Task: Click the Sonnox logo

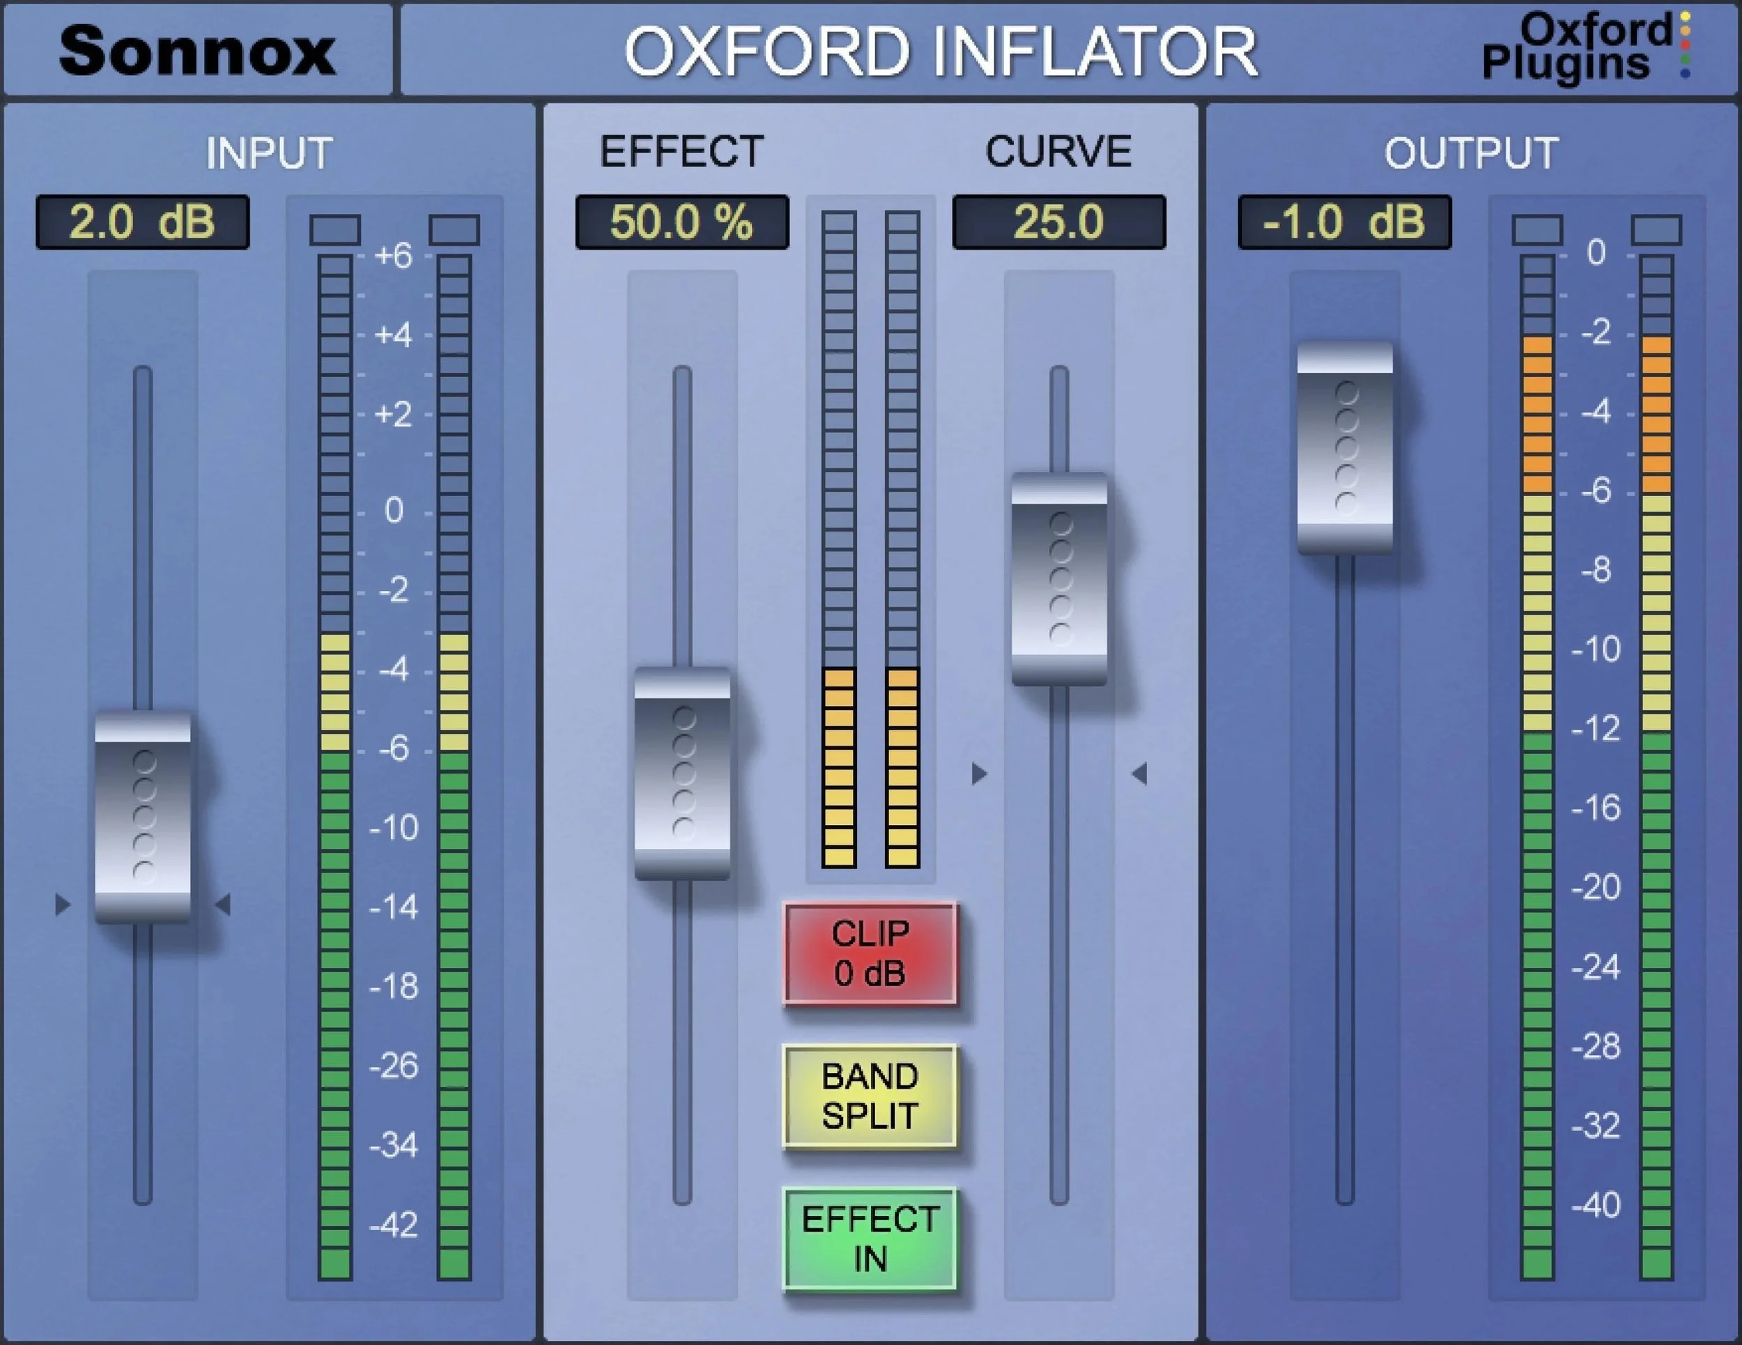Action: pyautogui.click(x=199, y=49)
